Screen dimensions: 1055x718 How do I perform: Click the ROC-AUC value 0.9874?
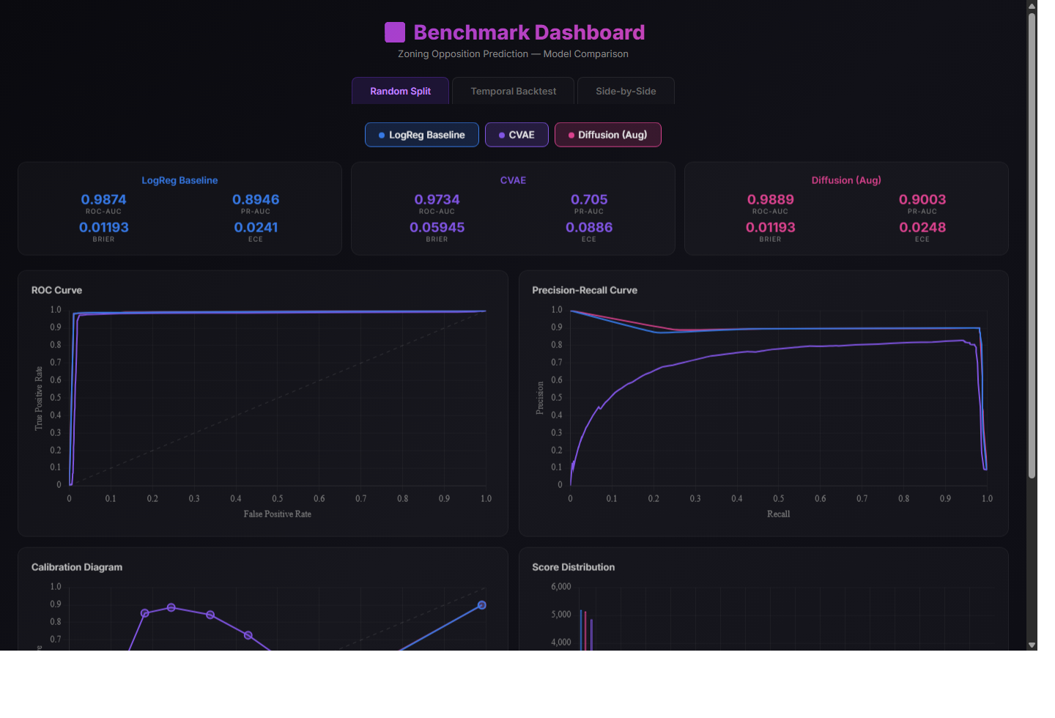[x=103, y=199]
